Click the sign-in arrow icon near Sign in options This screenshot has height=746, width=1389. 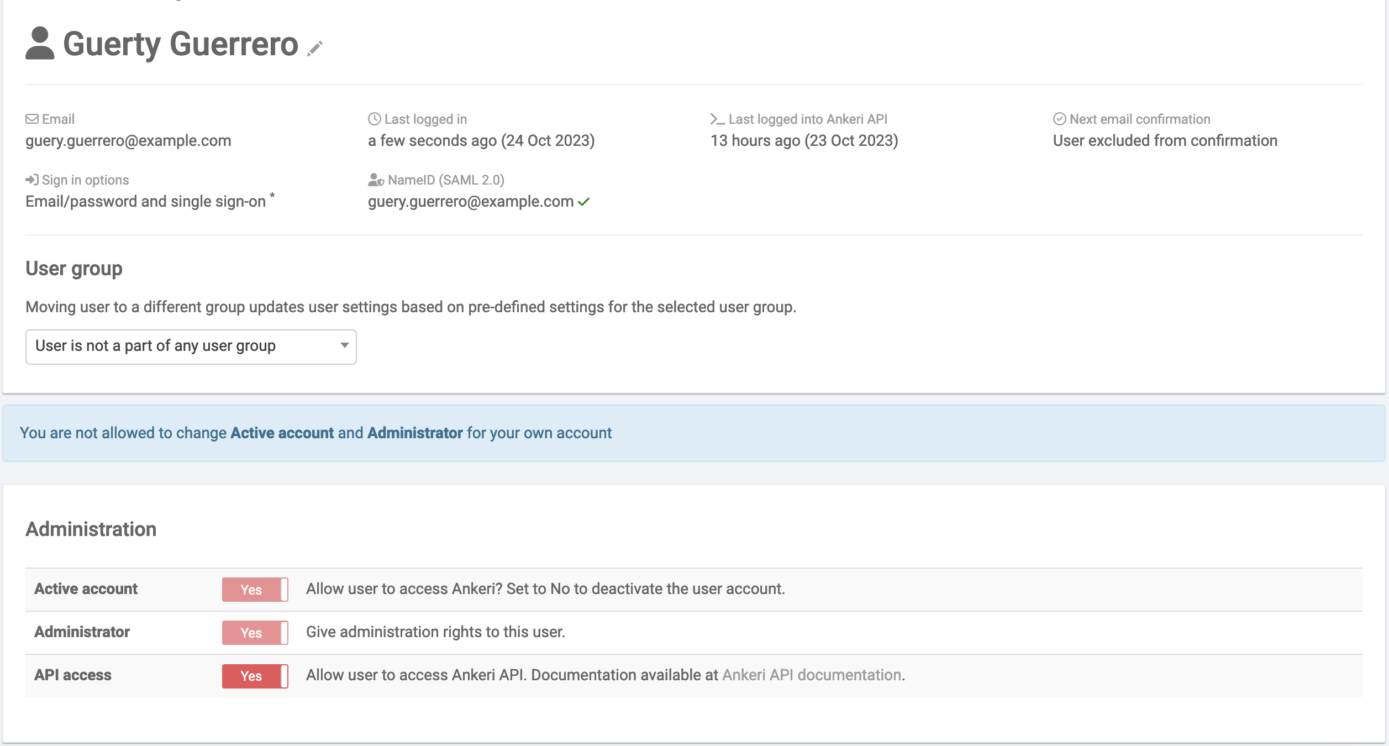[x=31, y=179]
